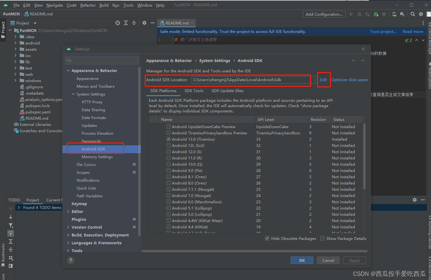Check Android 9.0 (Pie) checkbox
The width and height of the screenshot is (431, 280).
[x=169, y=170]
